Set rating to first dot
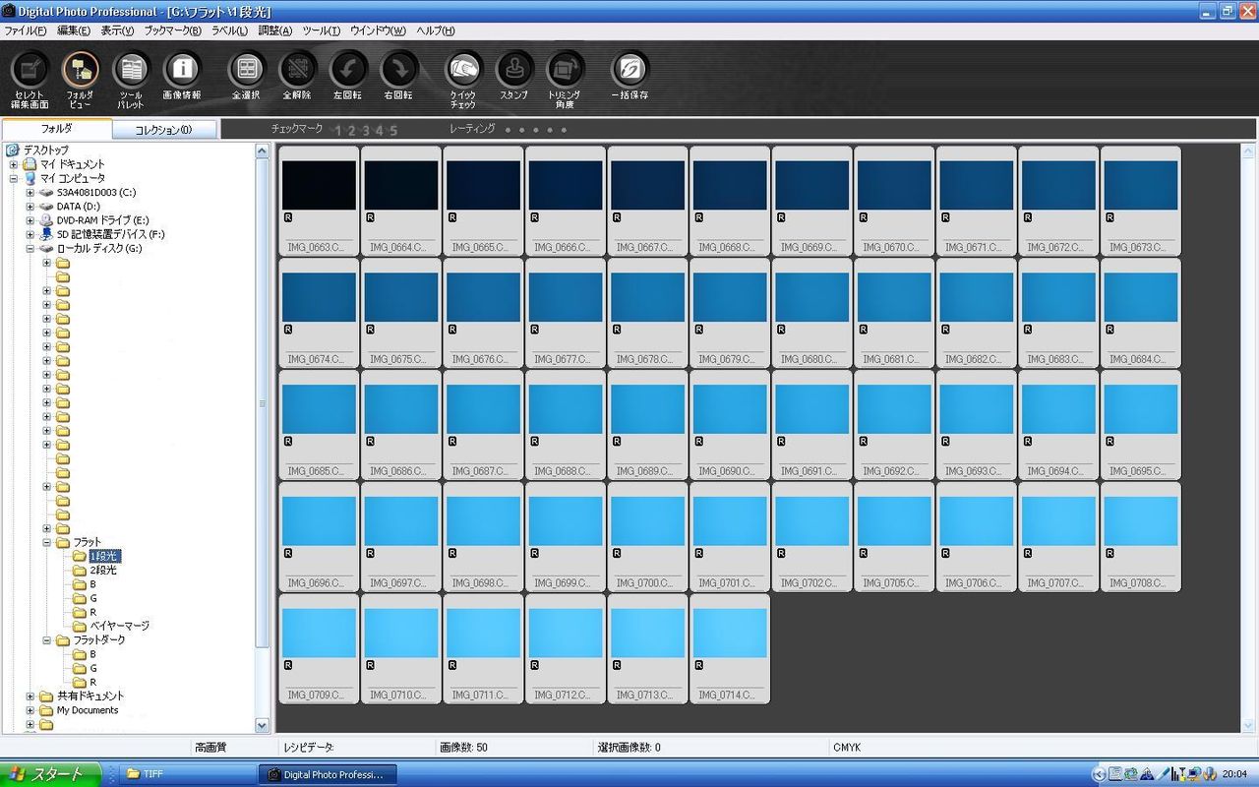This screenshot has width=1259, height=787. point(508,130)
